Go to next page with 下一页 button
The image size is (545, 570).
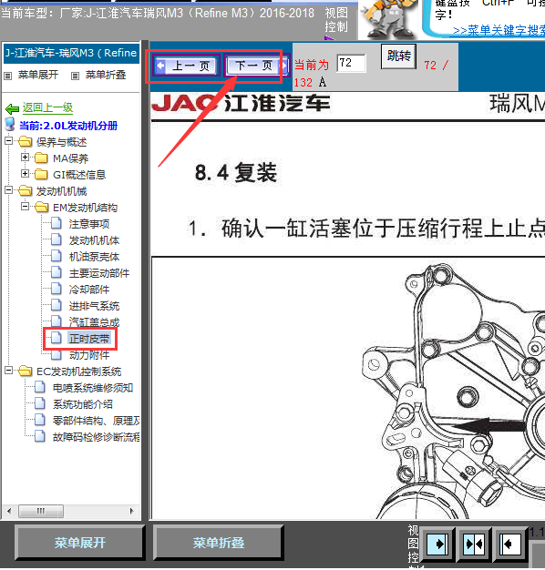tap(256, 66)
